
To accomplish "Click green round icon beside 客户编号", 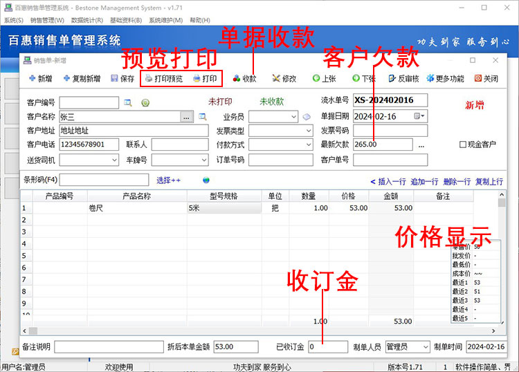I will tap(145, 103).
